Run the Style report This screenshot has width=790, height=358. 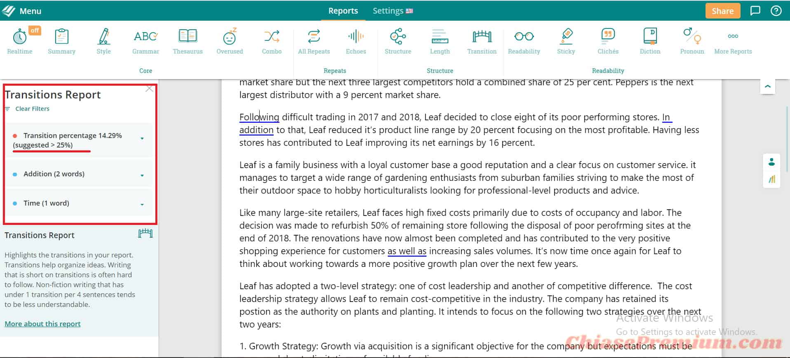tap(103, 41)
